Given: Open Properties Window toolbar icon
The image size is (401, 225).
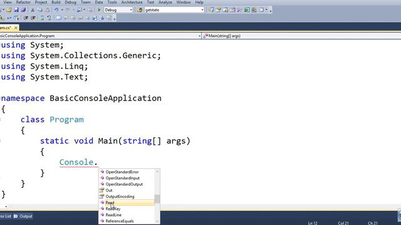Looking at the screenshot, I should (218, 10).
